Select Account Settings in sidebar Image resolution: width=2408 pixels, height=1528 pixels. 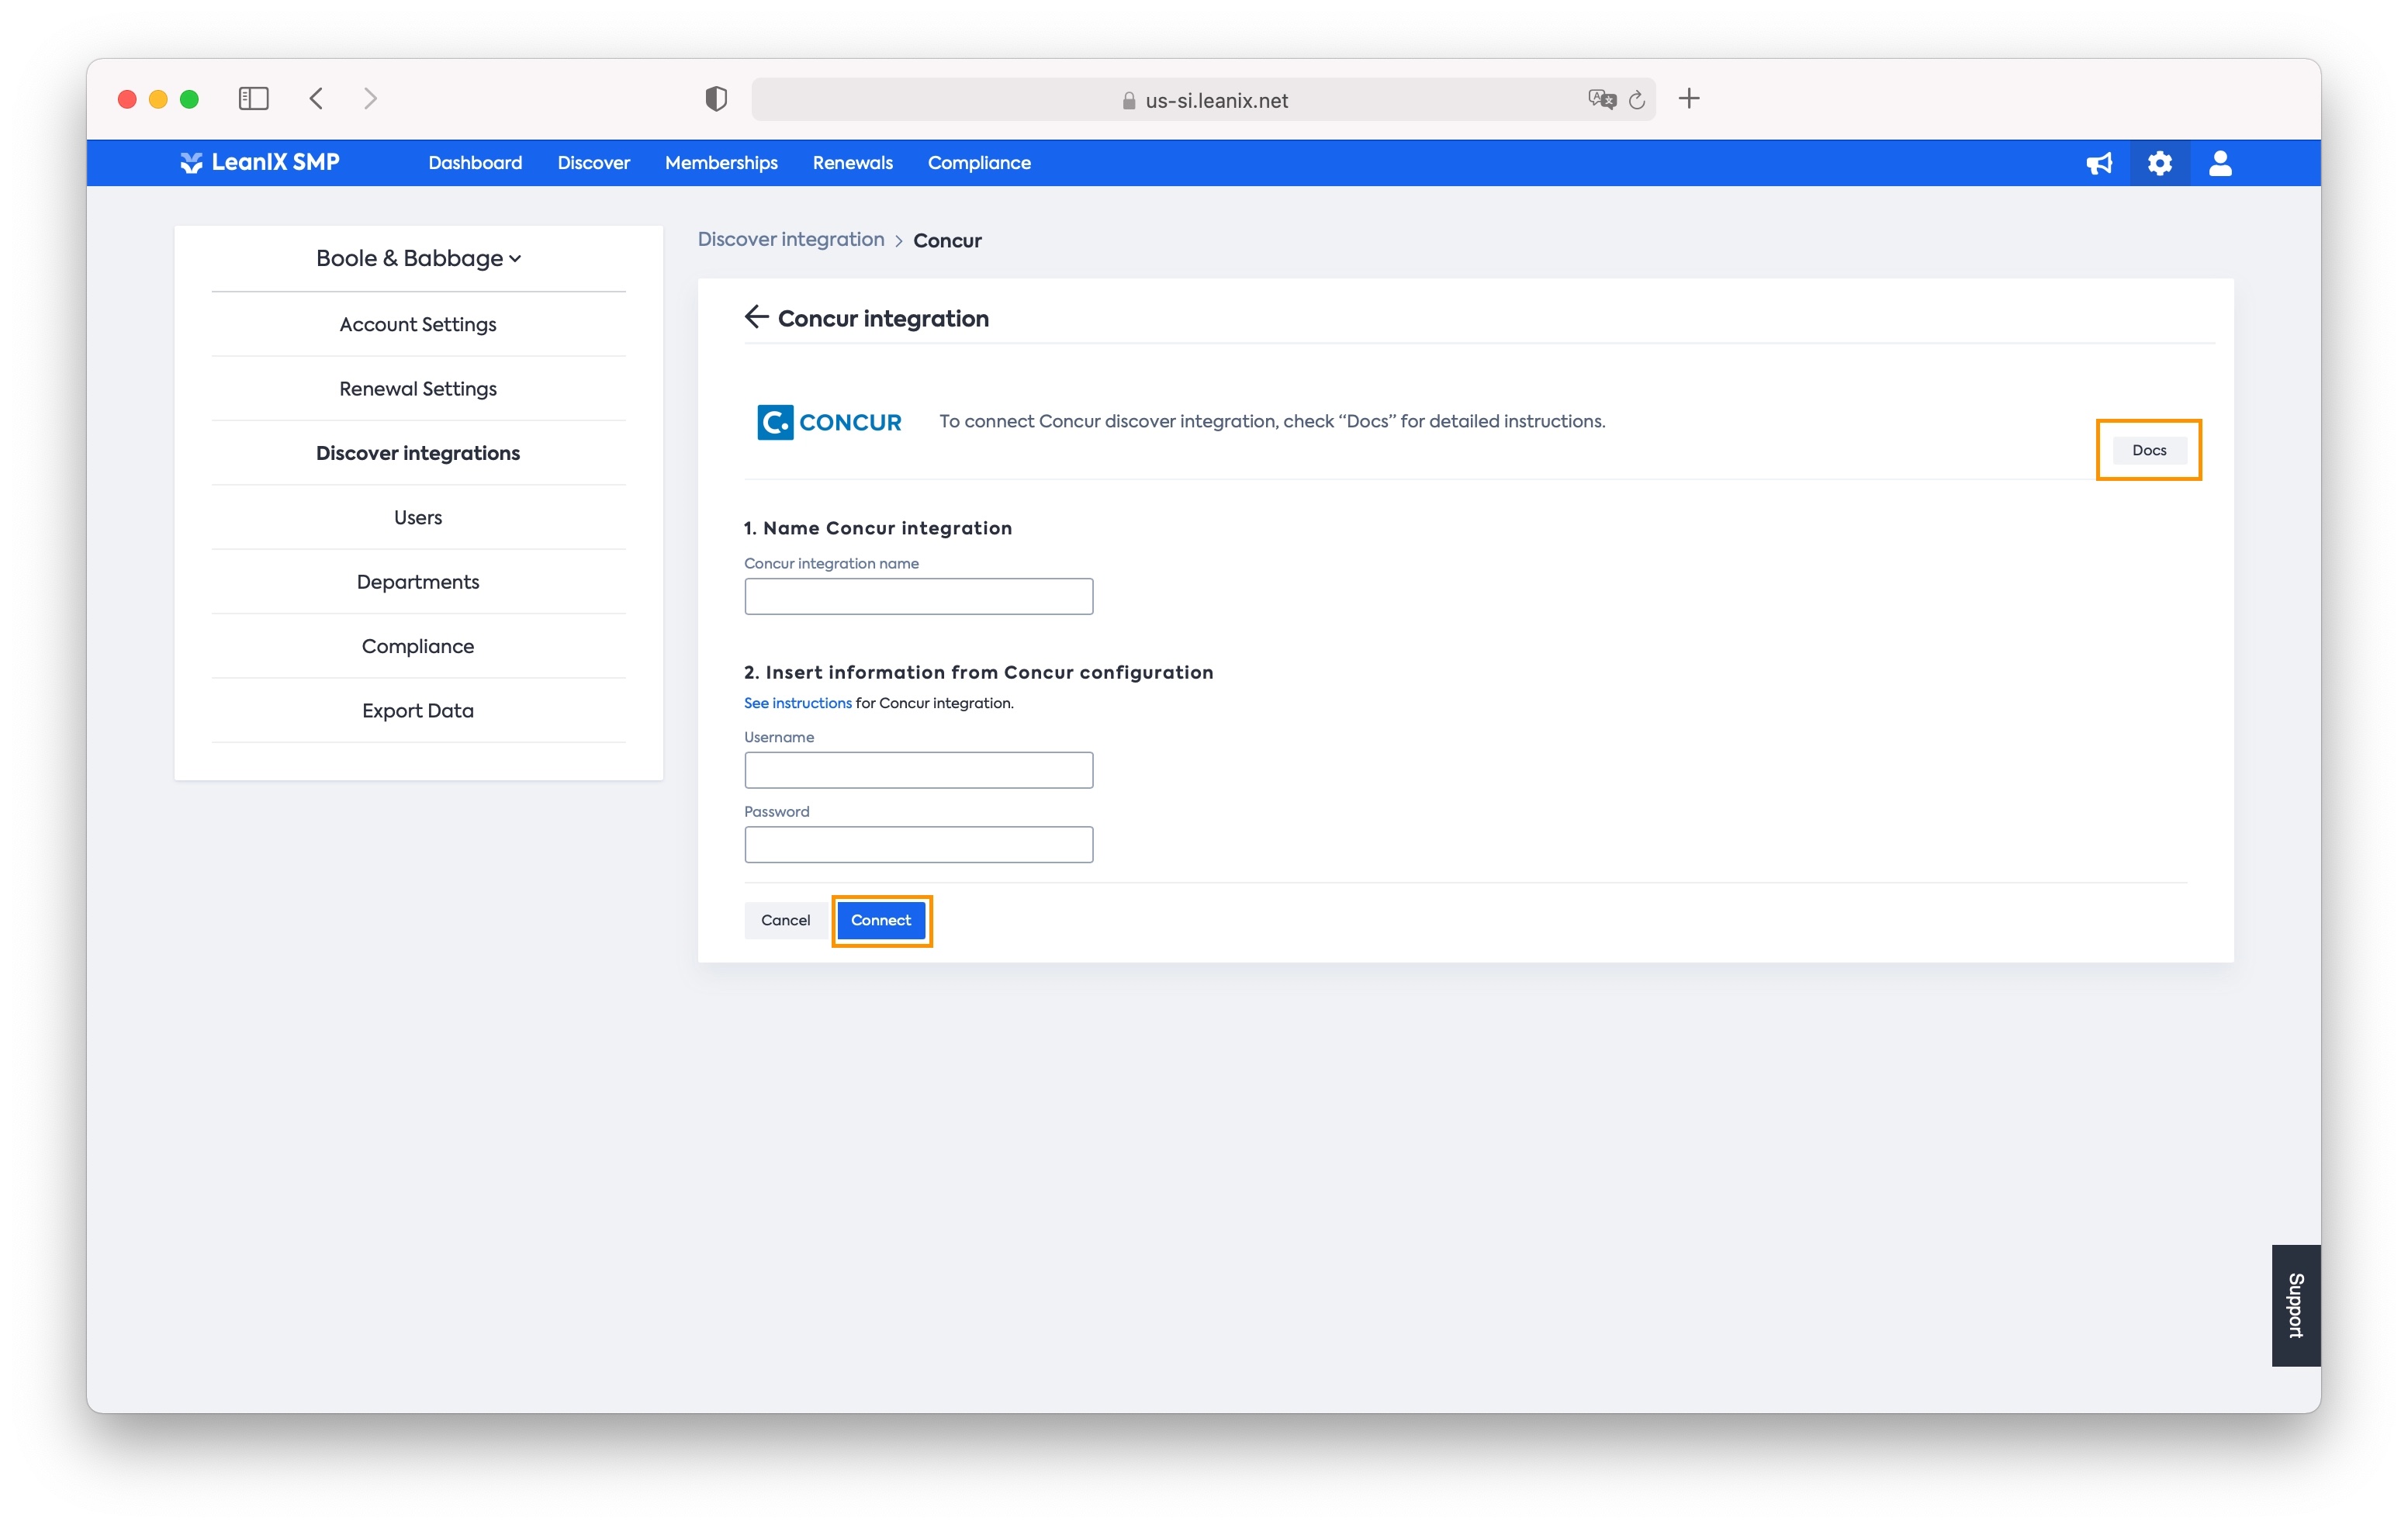(x=417, y=324)
